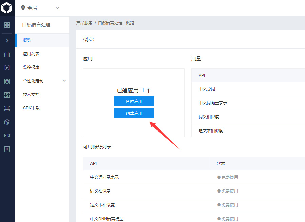Click the buildings icon in the dark sidebar

click(7, 54)
